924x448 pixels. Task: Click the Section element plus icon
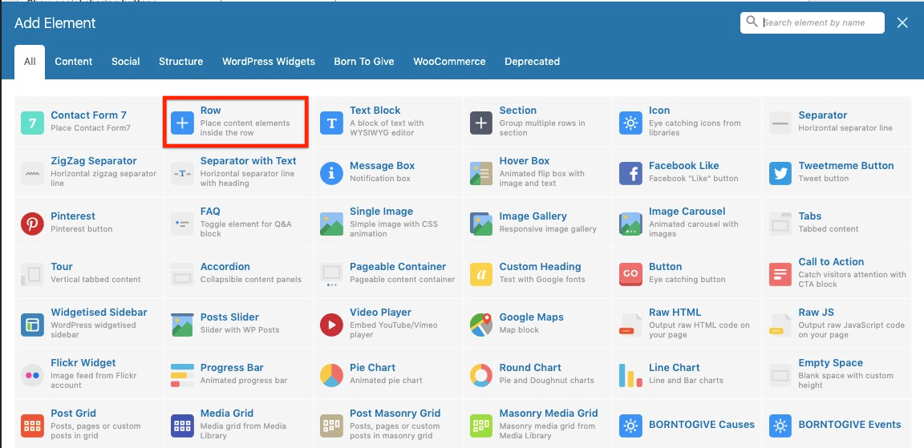481,123
